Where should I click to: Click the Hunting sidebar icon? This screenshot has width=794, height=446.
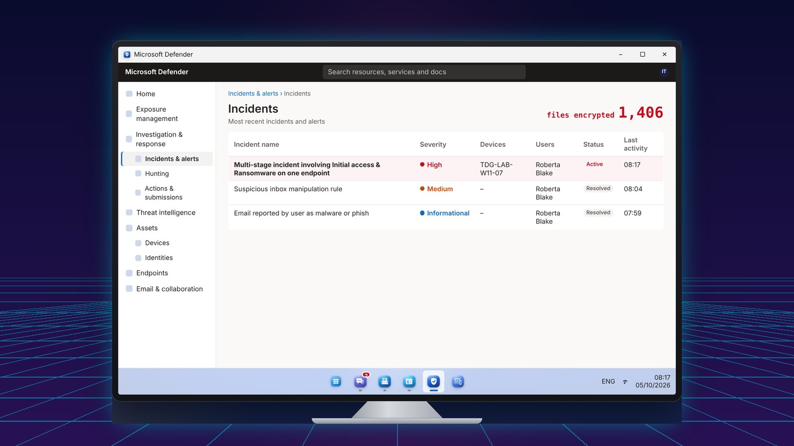pyautogui.click(x=138, y=173)
